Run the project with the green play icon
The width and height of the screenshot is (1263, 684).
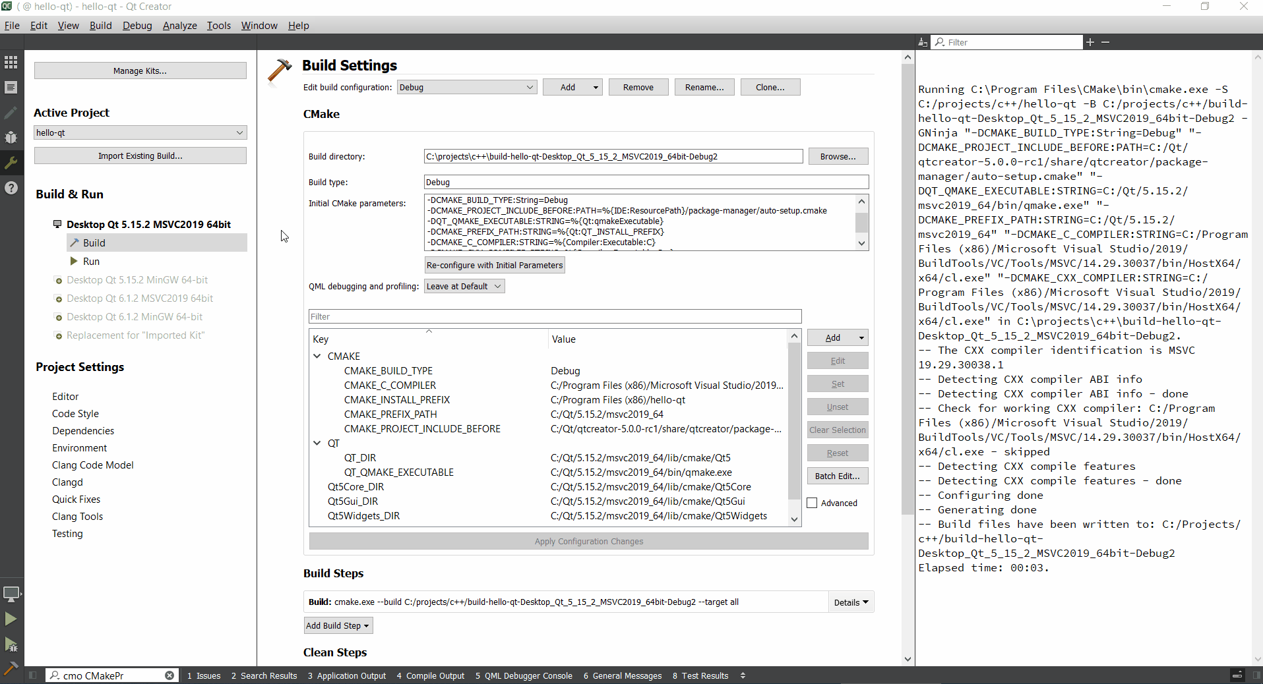pos(11,619)
